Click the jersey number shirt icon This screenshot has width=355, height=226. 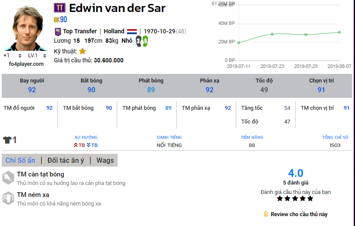click(x=7, y=140)
